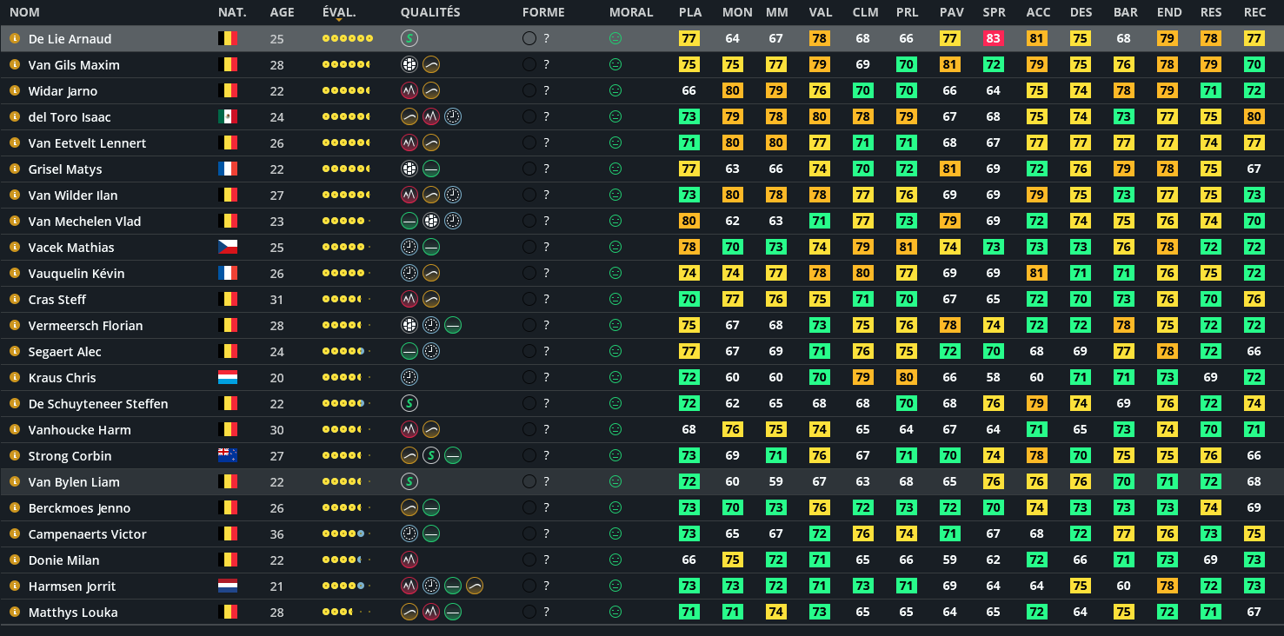This screenshot has height=636, width=1284.
Task: Sort riders by the NOM column
Action: [24, 12]
